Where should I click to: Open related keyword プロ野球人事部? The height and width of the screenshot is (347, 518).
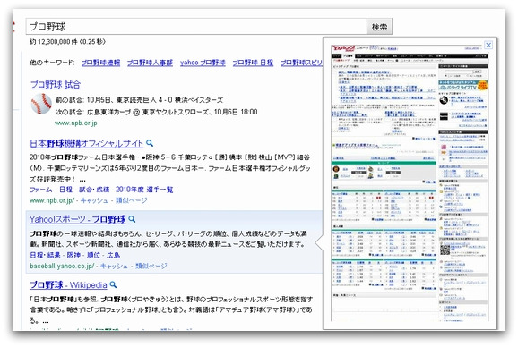[x=150, y=63]
